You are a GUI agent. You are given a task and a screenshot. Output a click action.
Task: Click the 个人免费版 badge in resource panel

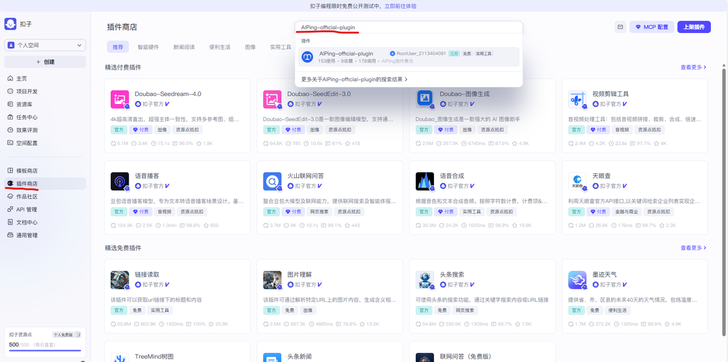(x=67, y=335)
